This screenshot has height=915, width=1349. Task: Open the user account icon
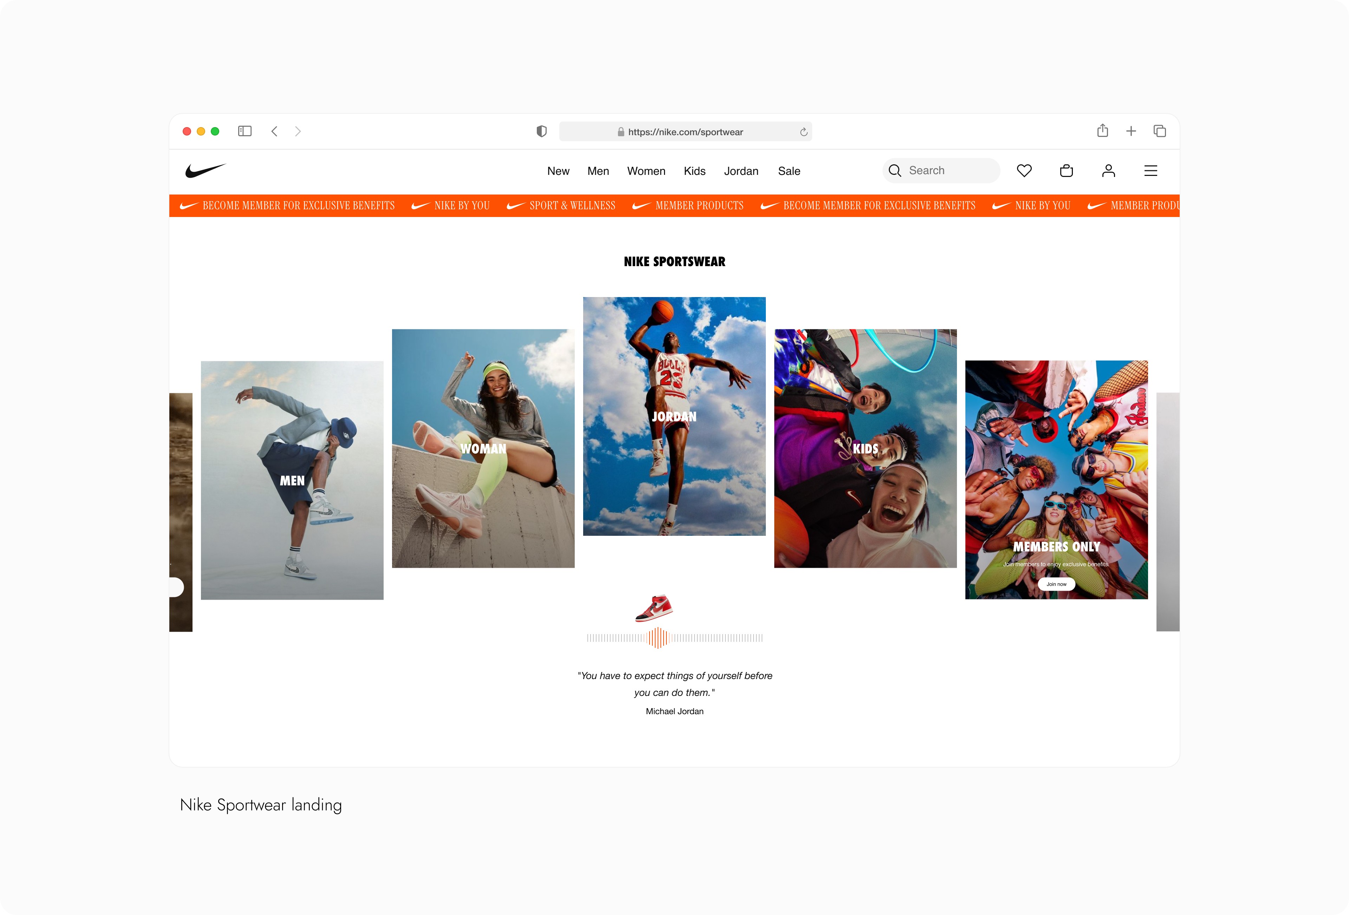pos(1109,171)
